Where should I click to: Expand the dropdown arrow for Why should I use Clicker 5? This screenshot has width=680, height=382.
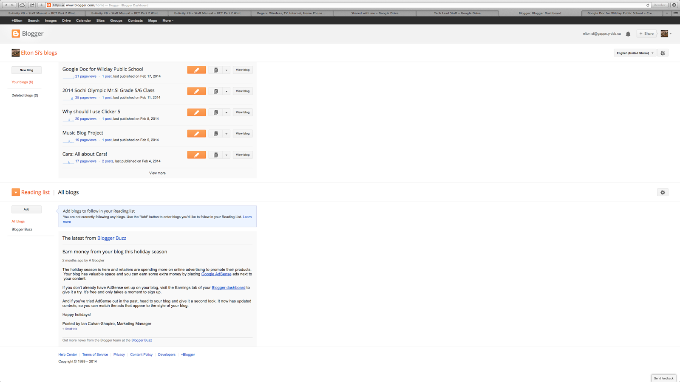[227, 112]
